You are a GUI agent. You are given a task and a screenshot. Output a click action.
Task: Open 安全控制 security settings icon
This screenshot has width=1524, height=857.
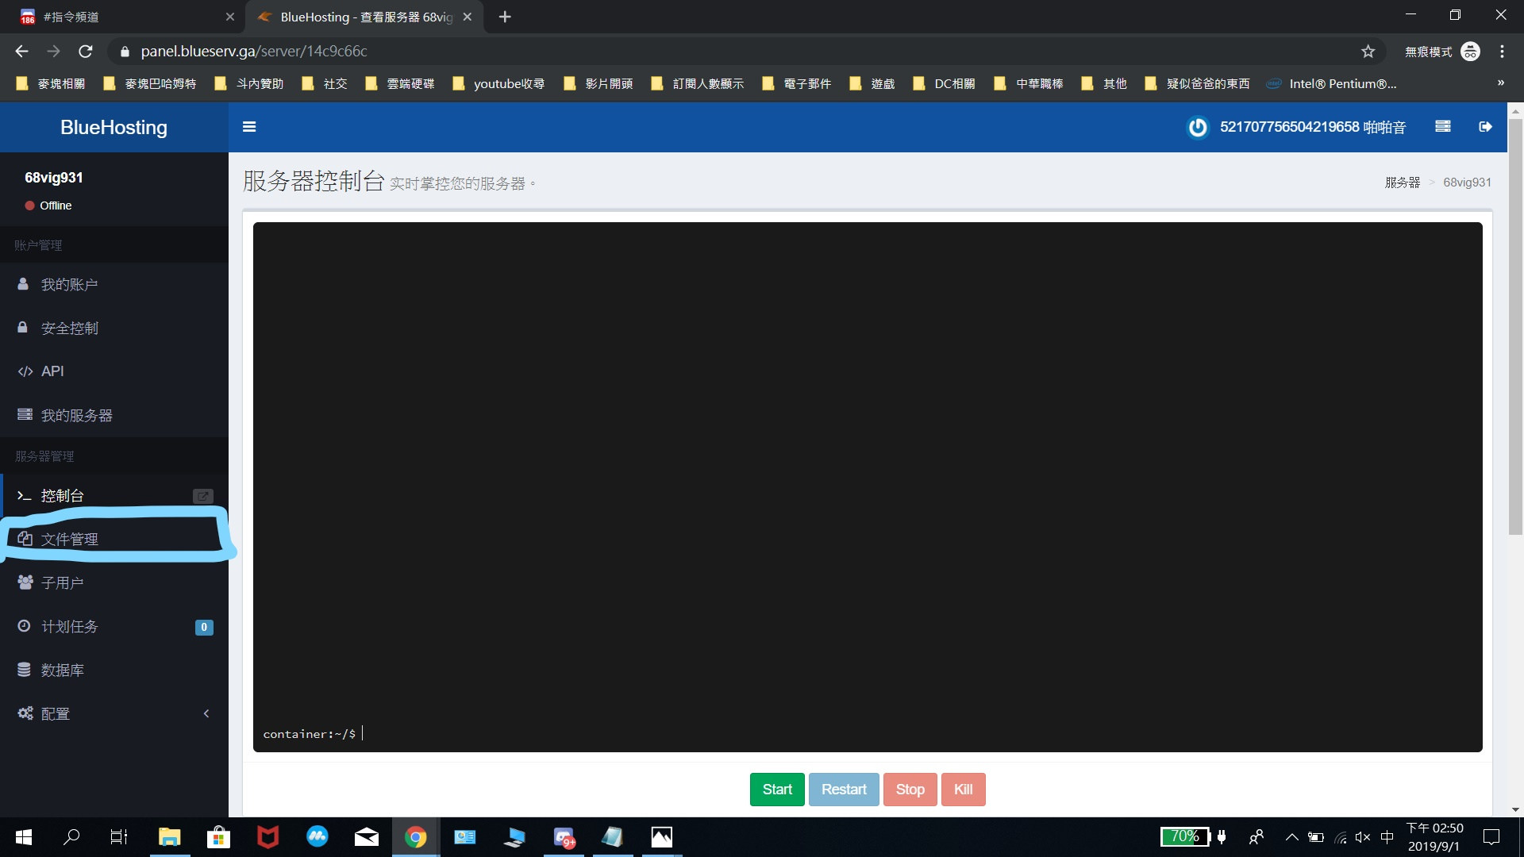[x=23, y=326]
